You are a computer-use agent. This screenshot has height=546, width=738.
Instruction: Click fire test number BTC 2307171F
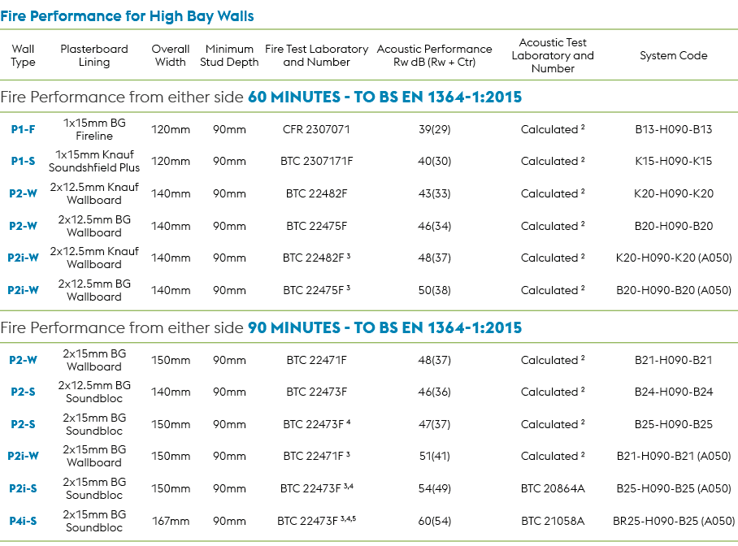[x=317, y=161]
